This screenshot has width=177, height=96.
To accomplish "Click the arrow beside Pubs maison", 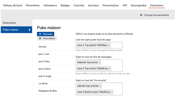I will tap(30, 30).
